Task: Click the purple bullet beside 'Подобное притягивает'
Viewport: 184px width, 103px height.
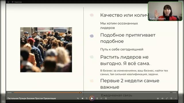Action: coord(92,36)
